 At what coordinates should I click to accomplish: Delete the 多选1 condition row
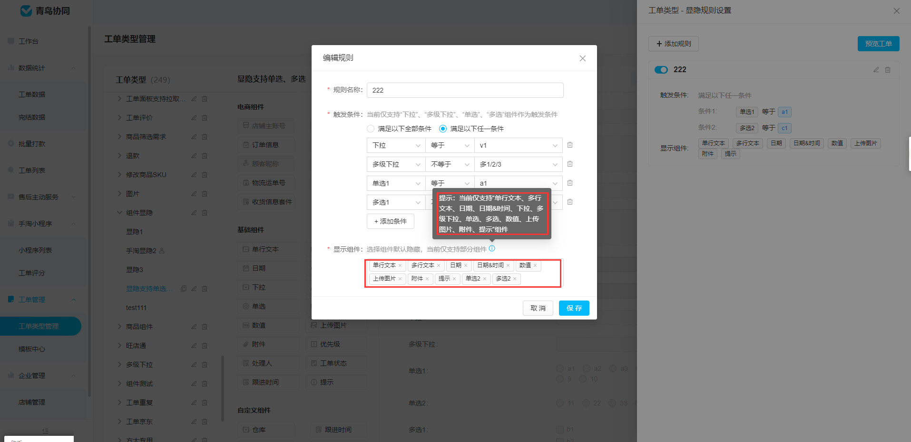tap(570, 202)
